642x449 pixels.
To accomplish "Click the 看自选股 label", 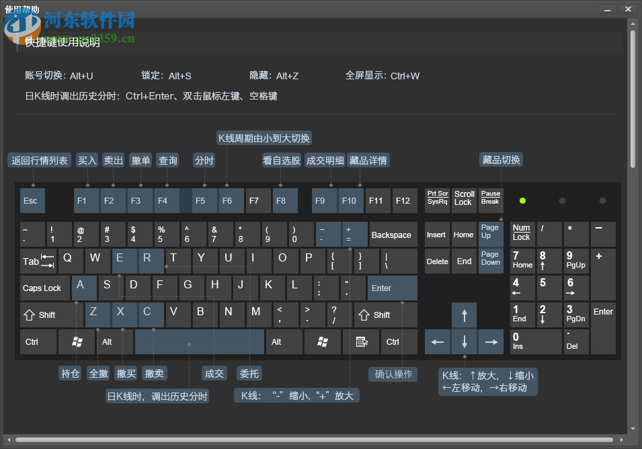I will pos(282,161).
